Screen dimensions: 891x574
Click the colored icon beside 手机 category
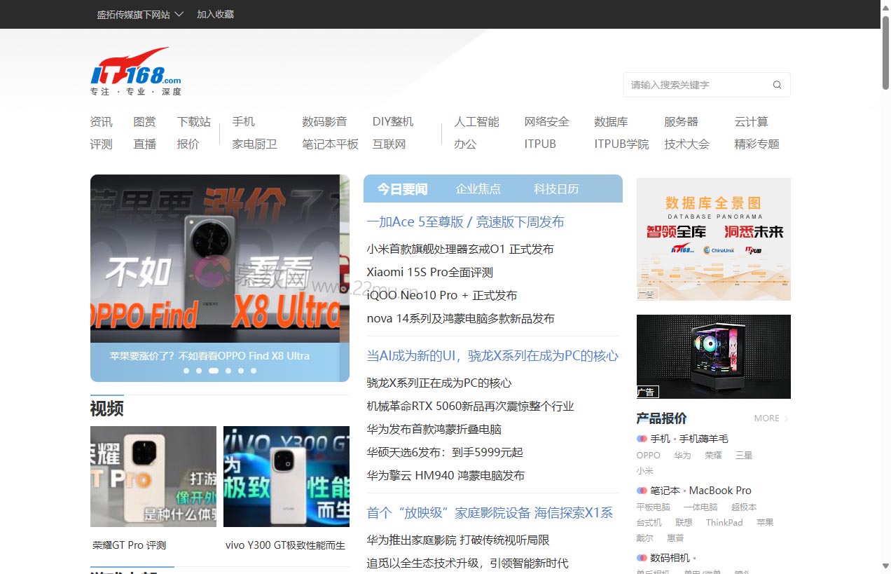[x=641, y=439]
